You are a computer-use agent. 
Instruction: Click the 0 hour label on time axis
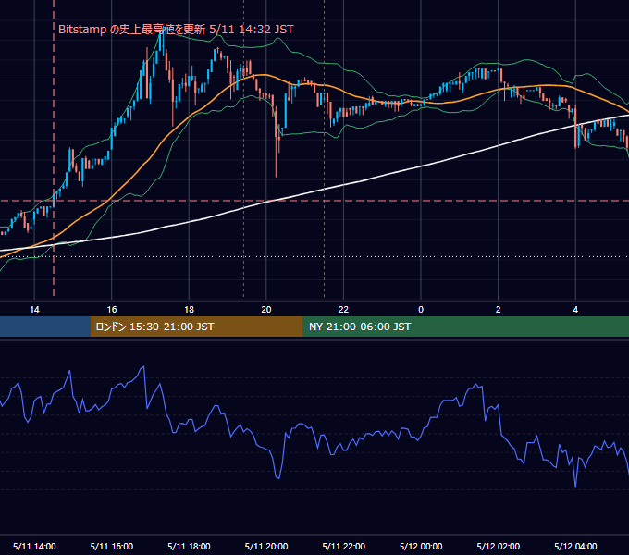pyautogui.click(x=421, y=310)
